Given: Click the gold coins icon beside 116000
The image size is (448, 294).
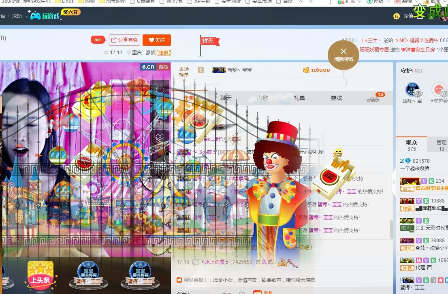Looking at the screenshot, I should 306,70.
